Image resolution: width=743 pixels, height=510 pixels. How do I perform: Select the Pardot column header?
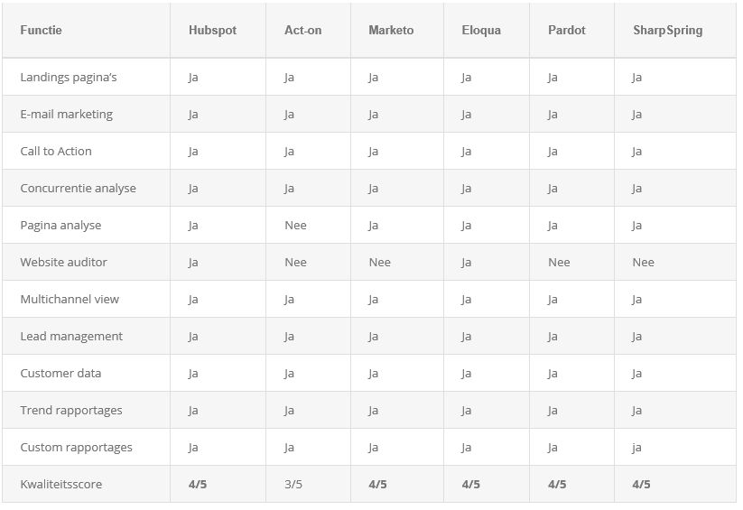pos(567,30)
